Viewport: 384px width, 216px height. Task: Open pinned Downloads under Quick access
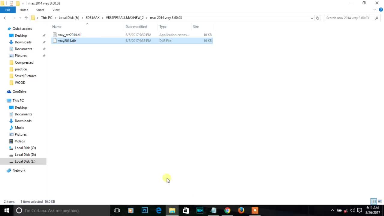pyautogui.click(x=23, y=42)
